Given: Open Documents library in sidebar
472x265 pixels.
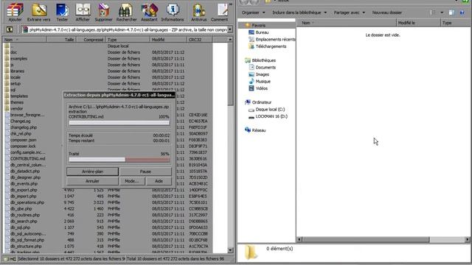Looking at the screenshot, I should point(265,67).
